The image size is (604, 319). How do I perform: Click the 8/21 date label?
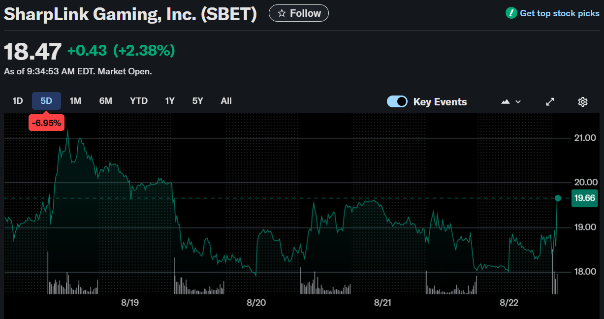(382, 303)
